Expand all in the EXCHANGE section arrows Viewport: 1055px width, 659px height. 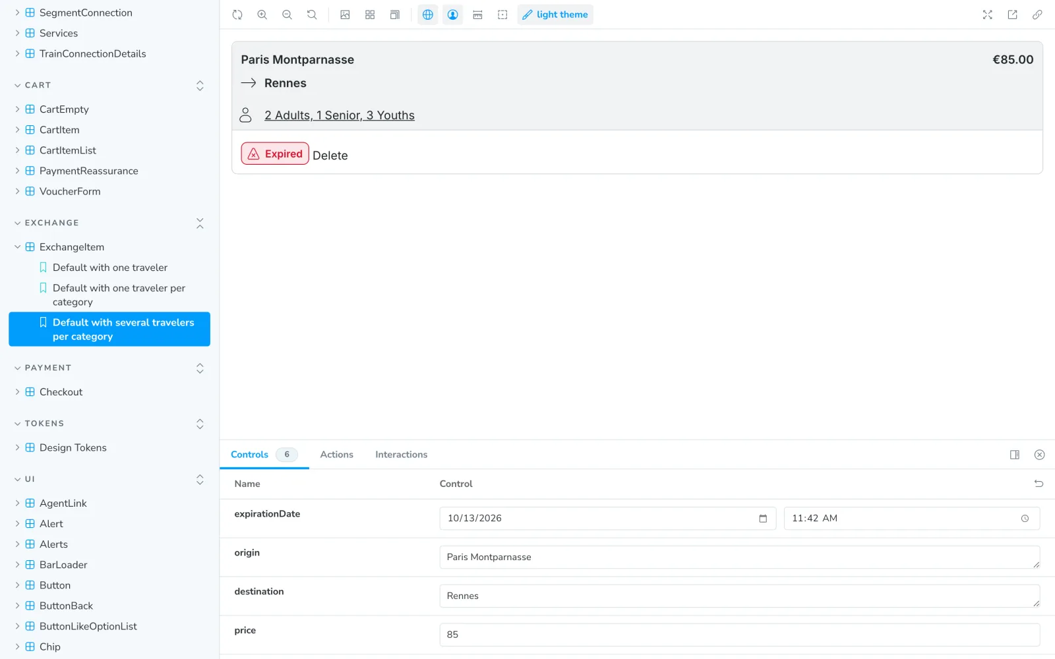pos(200,223)
